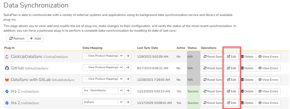Go to mappings arrow for GitHub row
Screen dimensions: 290x109
point(128,68)
